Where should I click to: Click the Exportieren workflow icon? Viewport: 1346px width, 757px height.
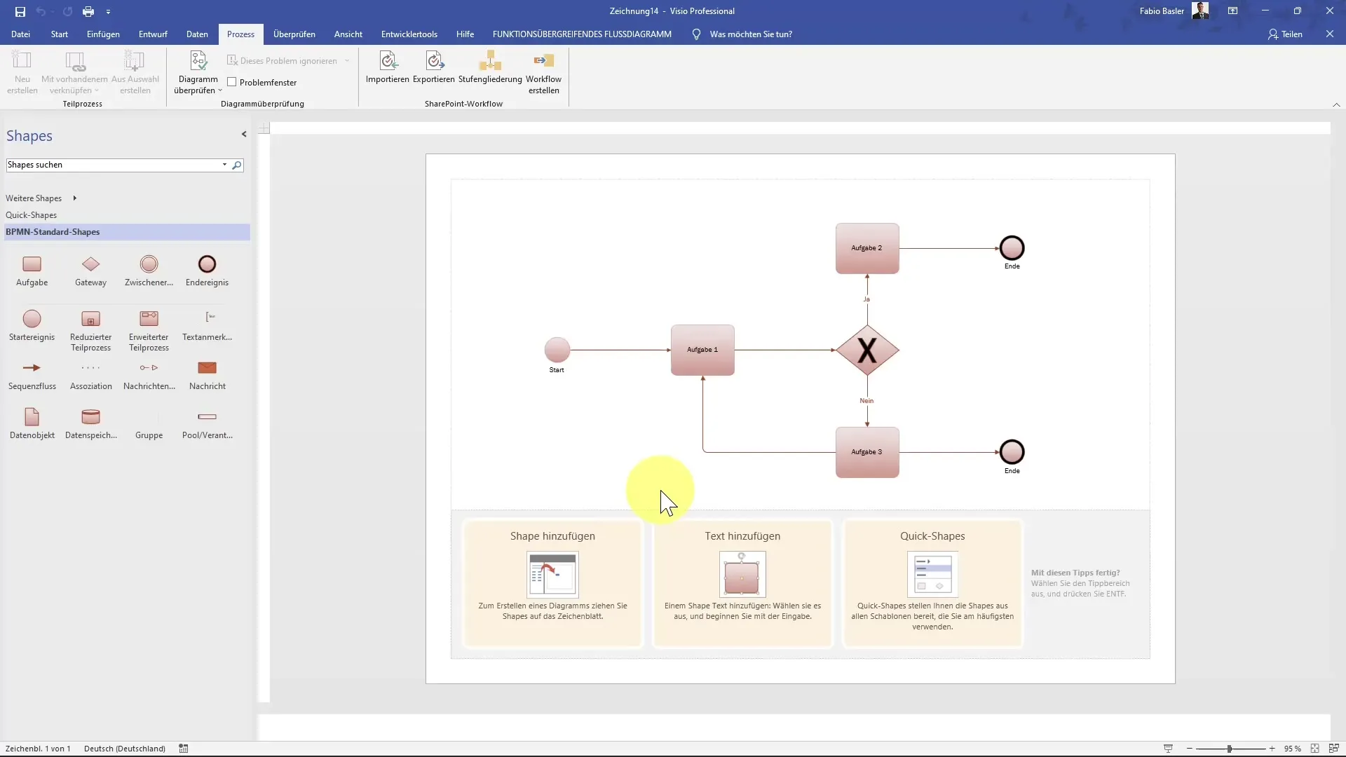pyautogui.click(x=434, y=62)
